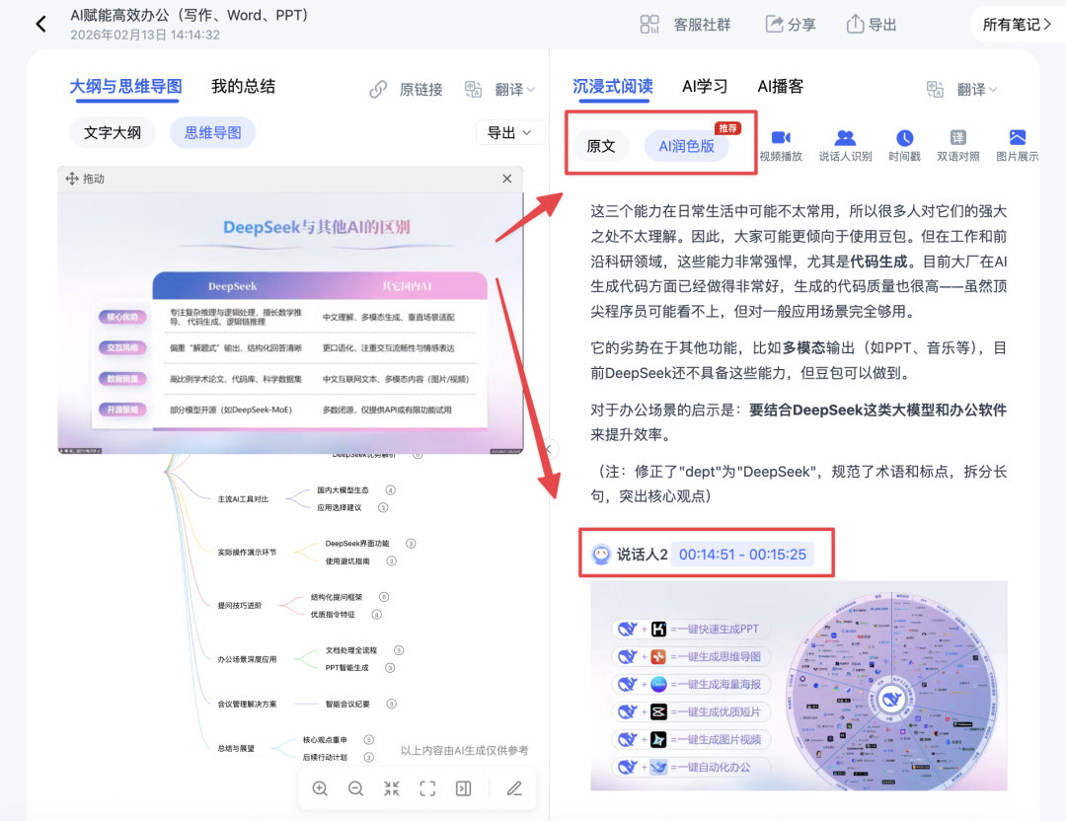This screenshot has width=1066, height=821.
Task: Switch to 思维导图 mind map view
Action: point(213,132)
